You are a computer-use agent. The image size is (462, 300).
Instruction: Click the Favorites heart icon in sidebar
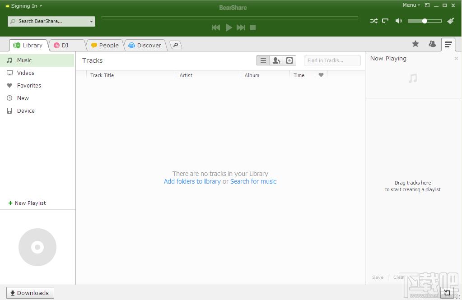pyautogui.click(x=9, y=85)
